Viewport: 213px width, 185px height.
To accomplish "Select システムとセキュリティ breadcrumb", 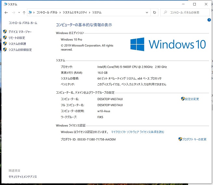I will [75, 12].
